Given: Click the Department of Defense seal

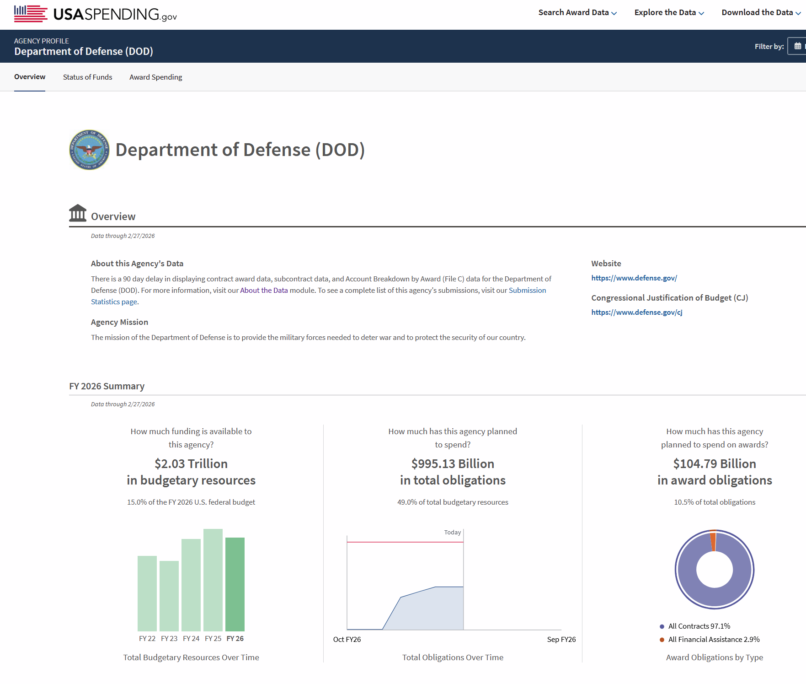Looking at the screenshot, I should click(89, 150).
